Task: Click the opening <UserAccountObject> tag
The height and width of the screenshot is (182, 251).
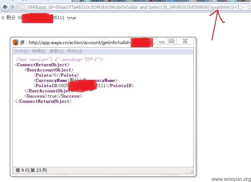Action: coord(49,70)
